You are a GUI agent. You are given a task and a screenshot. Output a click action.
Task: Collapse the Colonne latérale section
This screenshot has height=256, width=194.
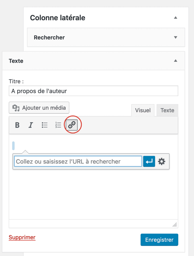pyautogui.click(x=176, y=18)
